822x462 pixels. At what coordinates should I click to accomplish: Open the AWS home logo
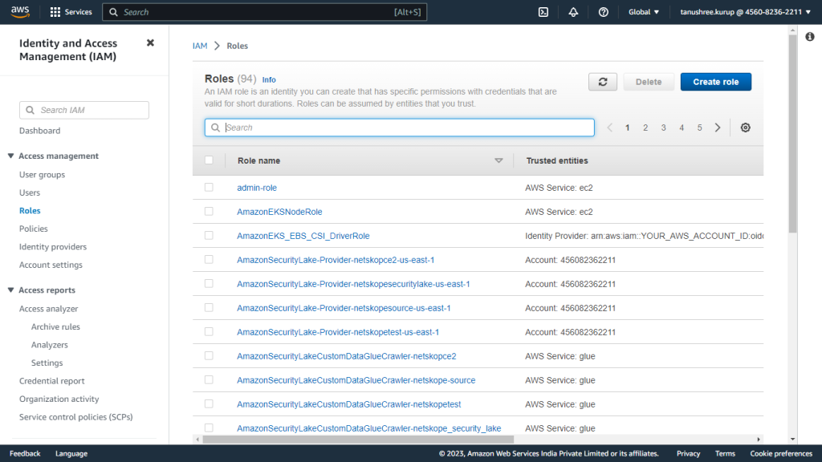(x=20, y=11)
